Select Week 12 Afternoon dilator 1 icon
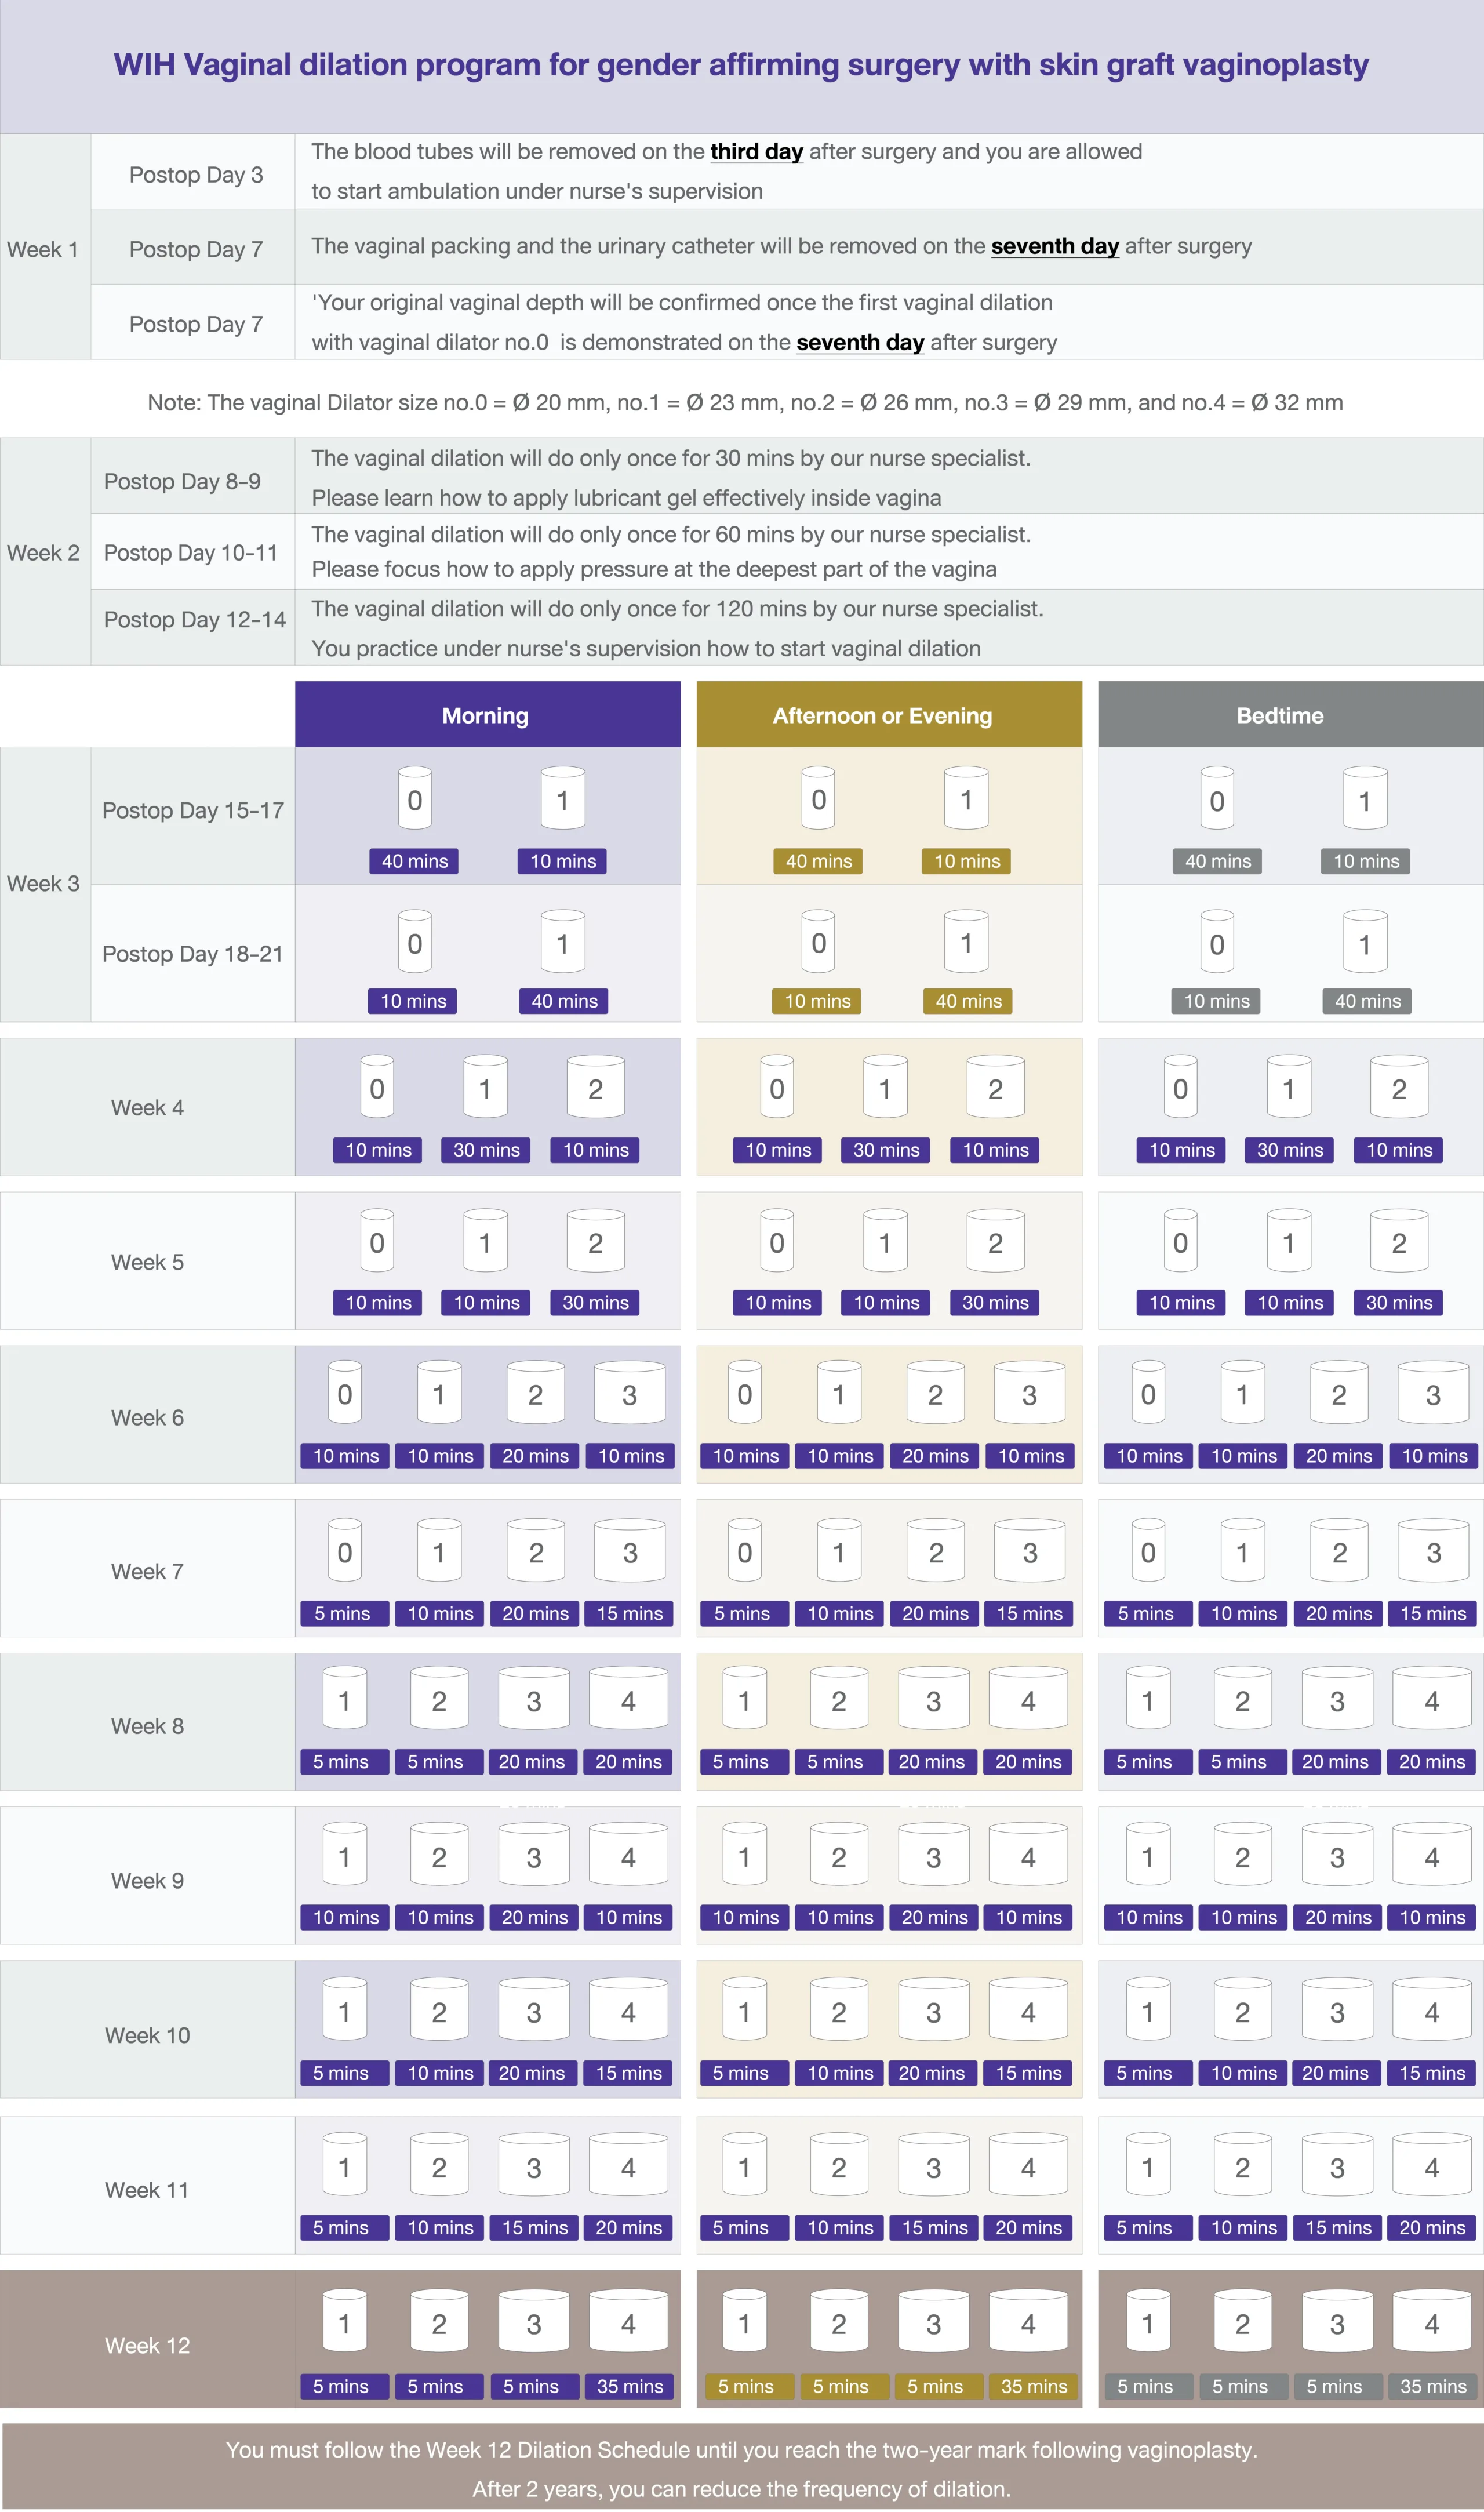 (x=745, y=2322)
